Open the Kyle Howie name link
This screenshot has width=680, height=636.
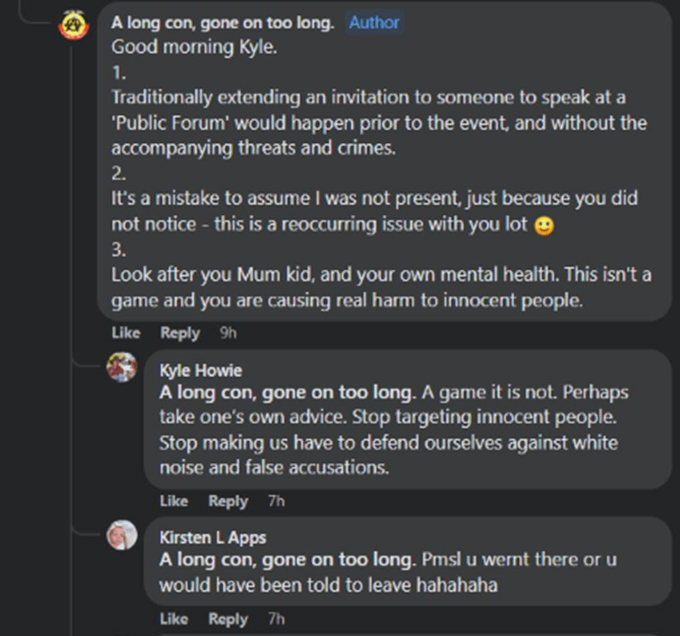[x=200, y=371]
